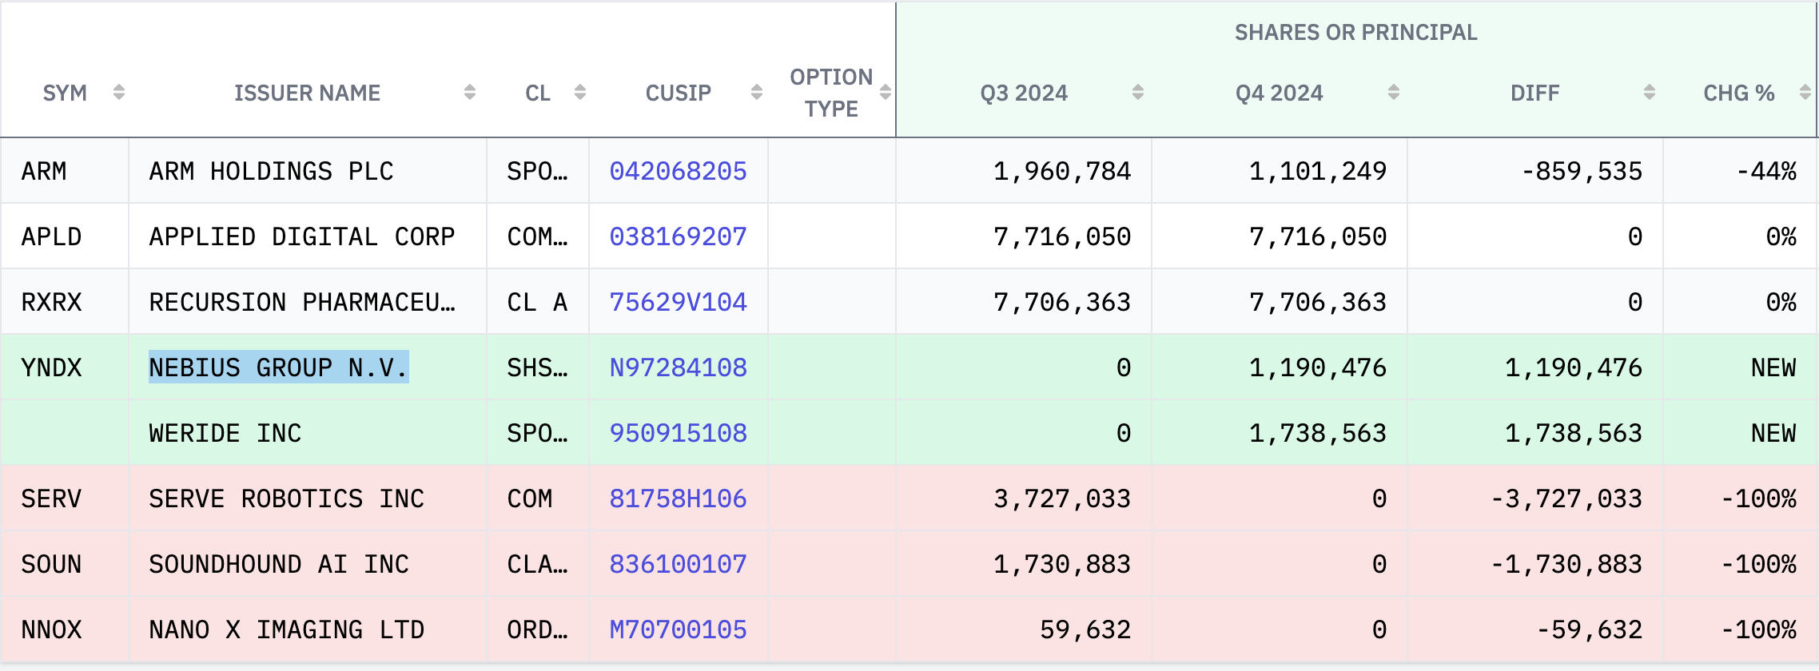The width and height of the screenshot is (1819, 671).
Task: Sort by CL column arrows
Action: [x=580, y=93]
